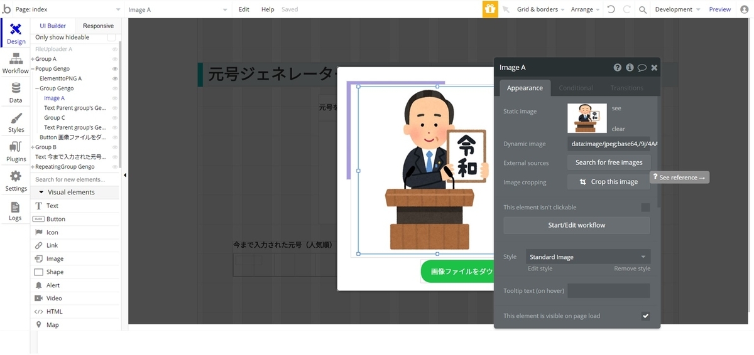Toggle This element isn't clickable checkbox

pos(645,208)
